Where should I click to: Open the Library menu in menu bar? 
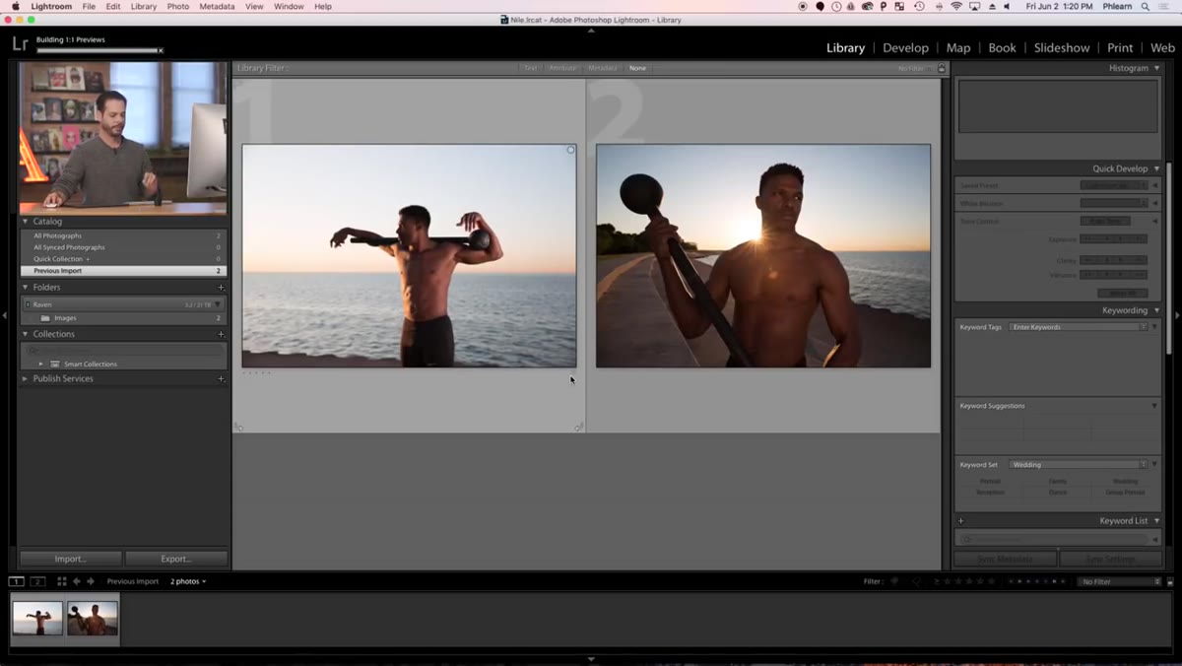coord(144,6)
